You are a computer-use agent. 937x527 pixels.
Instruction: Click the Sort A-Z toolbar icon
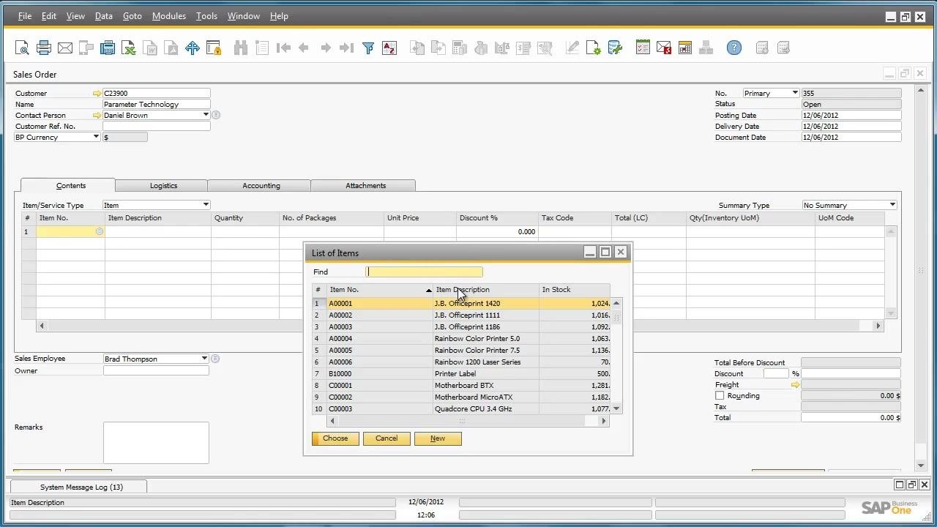point(389,48)
